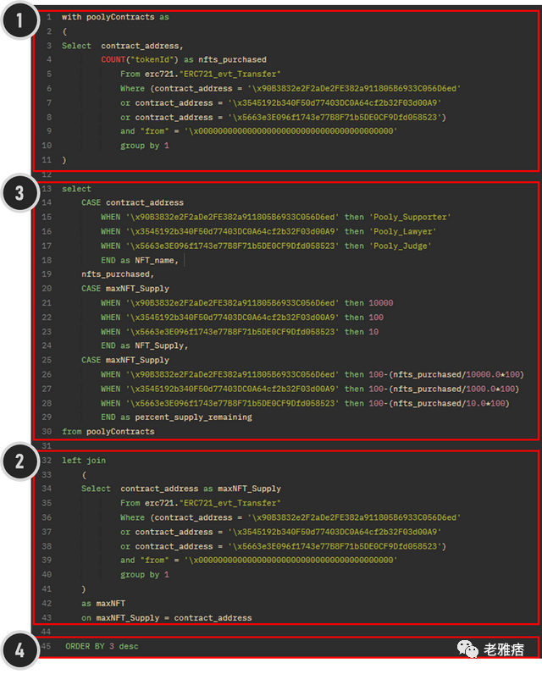Image resolution: width=542 pixels, height=674 pixels.
Task: Click 'contract_address as maxNFT_Supply' on line 34
Action: click(201, 489)
